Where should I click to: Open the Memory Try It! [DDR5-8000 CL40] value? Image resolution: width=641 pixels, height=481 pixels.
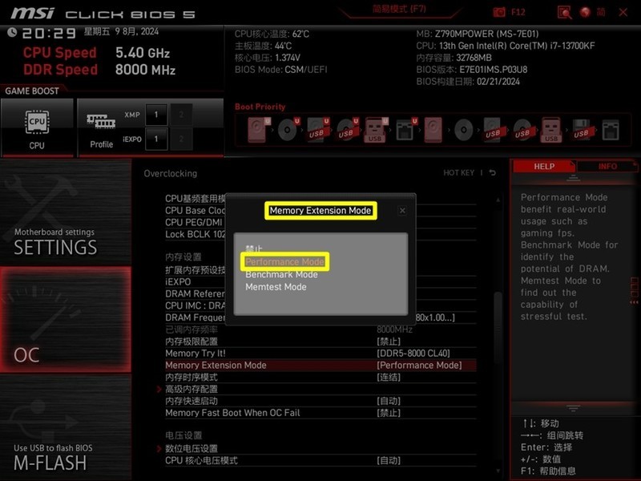[413, 354]
